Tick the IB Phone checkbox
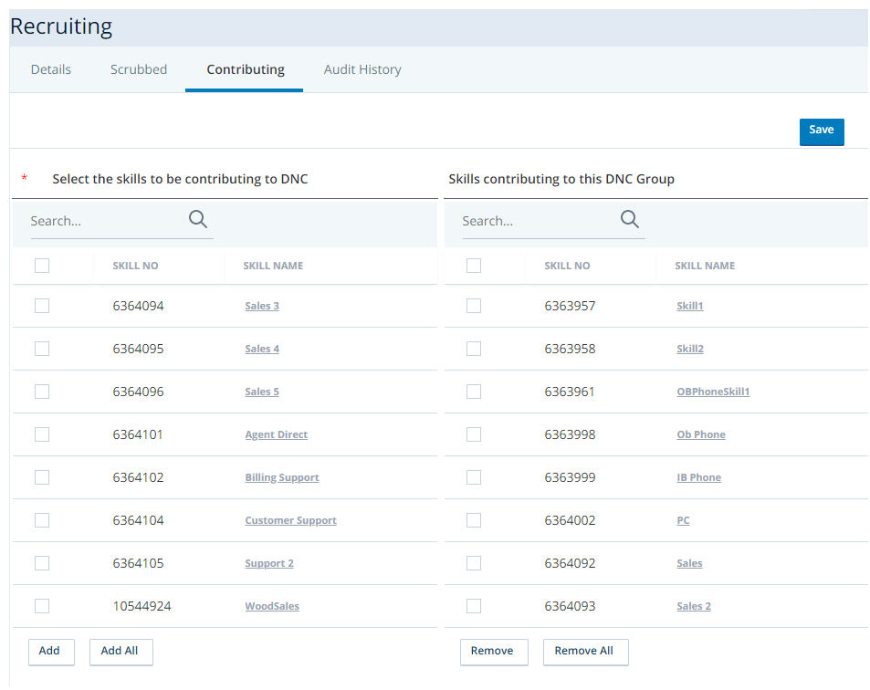This screenshot has height=690, width=870. [474, 477]
